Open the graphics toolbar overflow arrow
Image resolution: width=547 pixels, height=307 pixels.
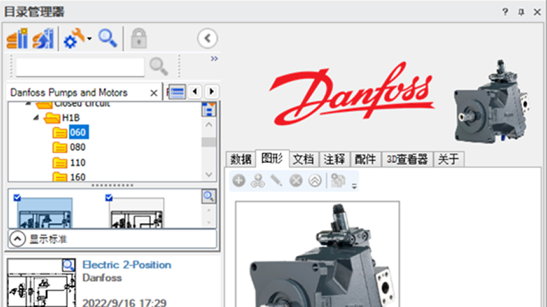tap(354, 186)
